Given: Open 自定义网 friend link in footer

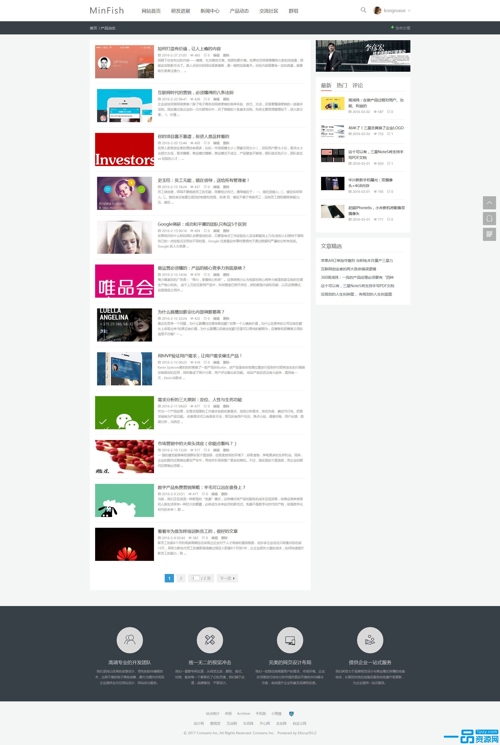Looking at the screenshot, I should (x=300, y=723).
